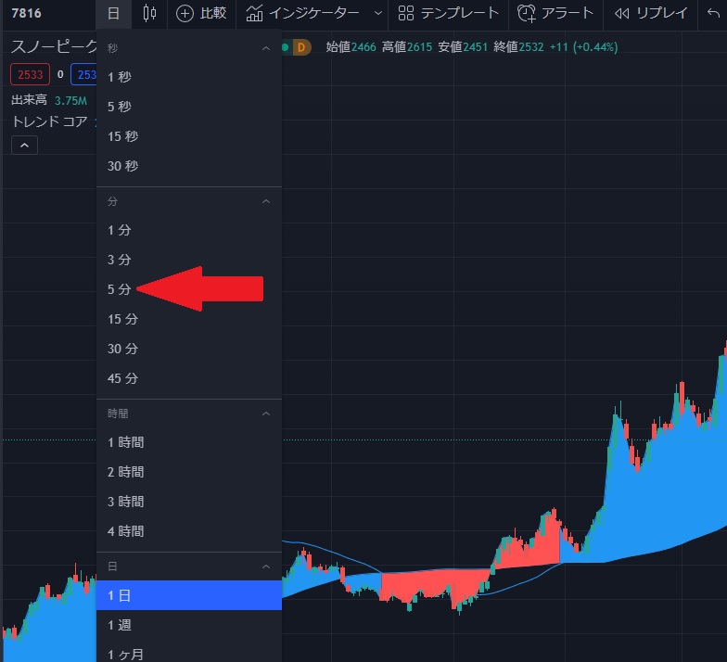This screenshot has width=727, height=662.
Task: Switch to 4 時間 timeframe
Action: 189,531
